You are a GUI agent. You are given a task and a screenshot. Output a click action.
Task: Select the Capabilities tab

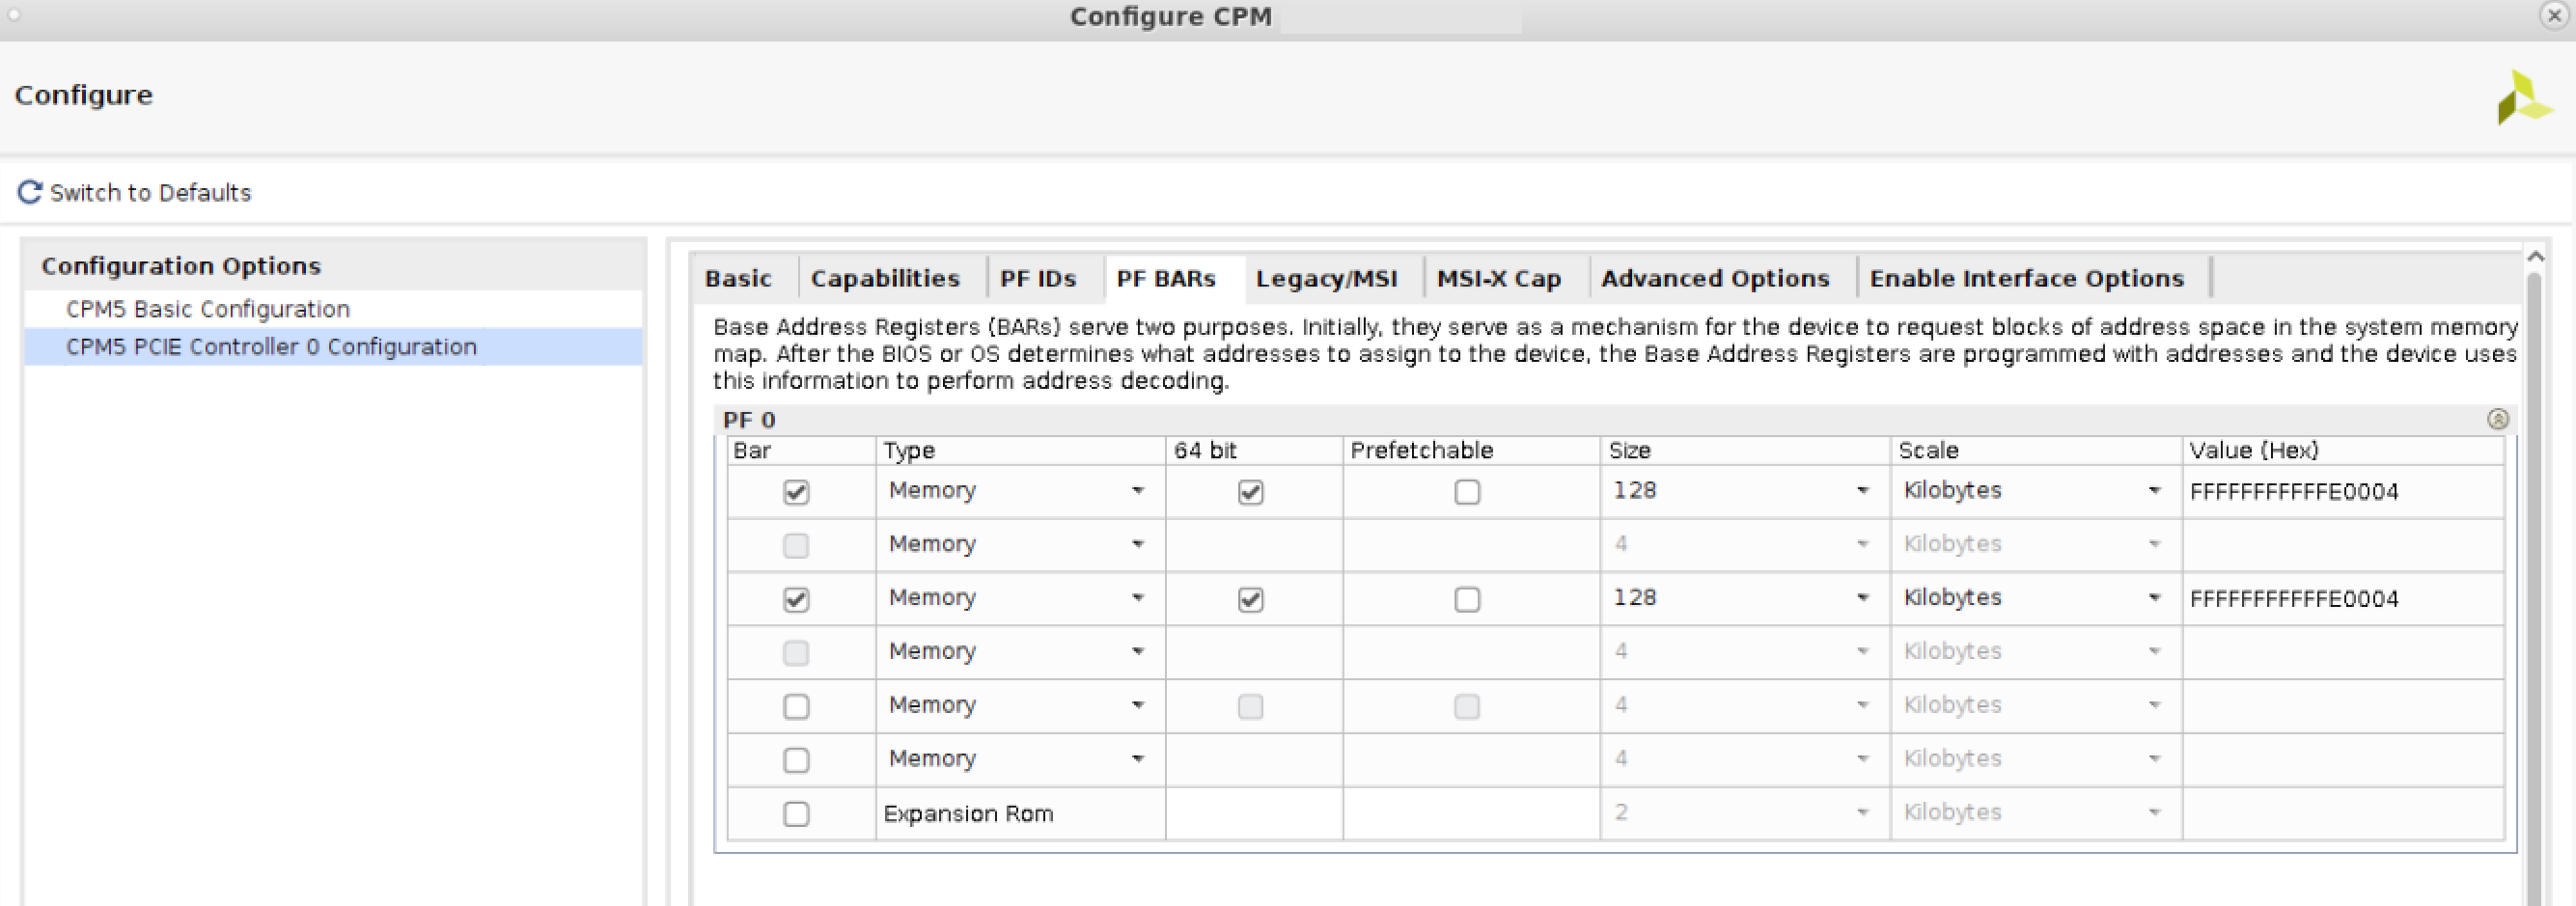[x=886, y=278]
